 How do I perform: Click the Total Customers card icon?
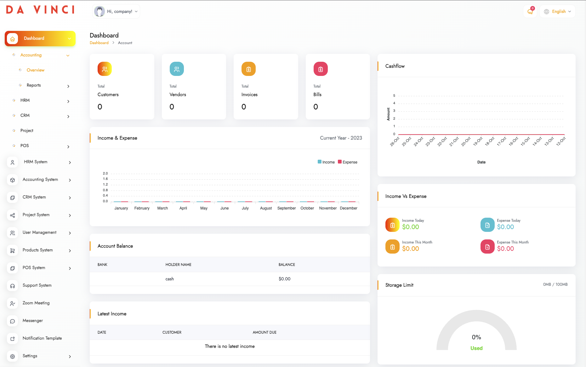[105, 69]
